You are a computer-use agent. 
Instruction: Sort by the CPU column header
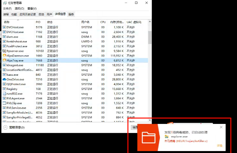coord(103,22)
